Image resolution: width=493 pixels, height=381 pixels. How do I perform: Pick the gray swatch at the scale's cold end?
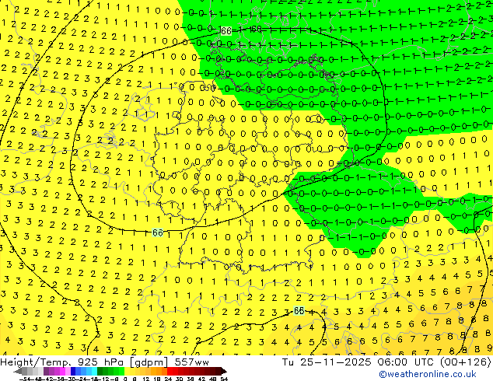[25, 371]
